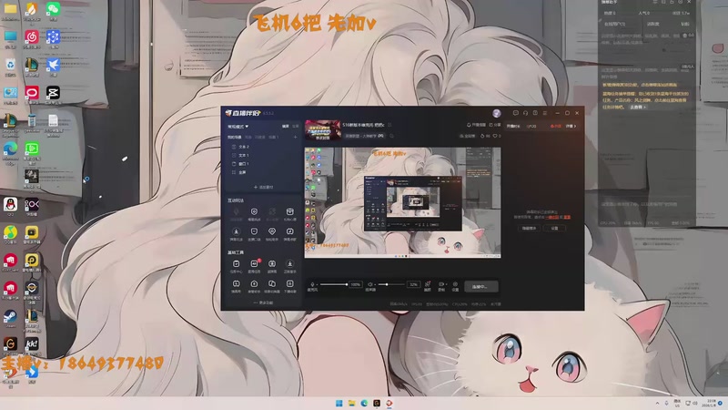Select the first scene tab in left panel
The height and width of the screenshot is (410, 728).
234,138
